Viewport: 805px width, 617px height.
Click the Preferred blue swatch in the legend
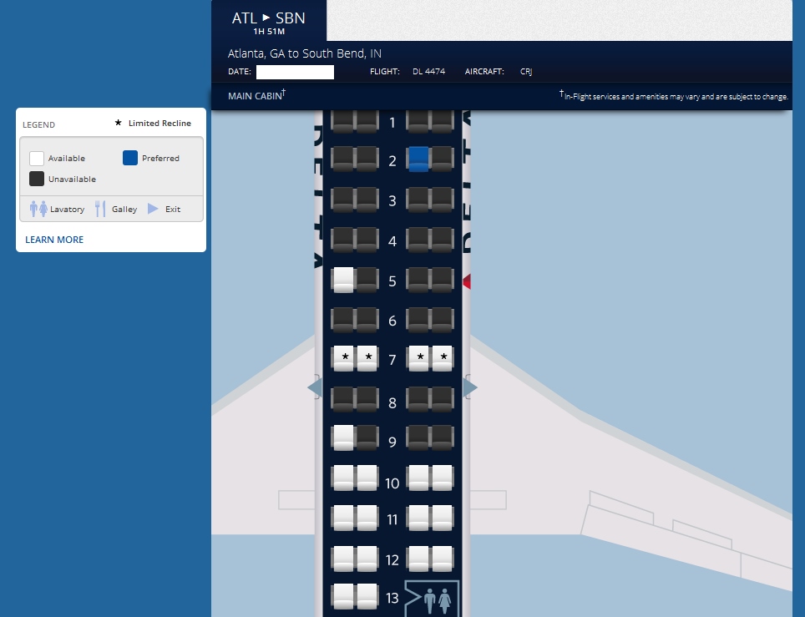130,158
